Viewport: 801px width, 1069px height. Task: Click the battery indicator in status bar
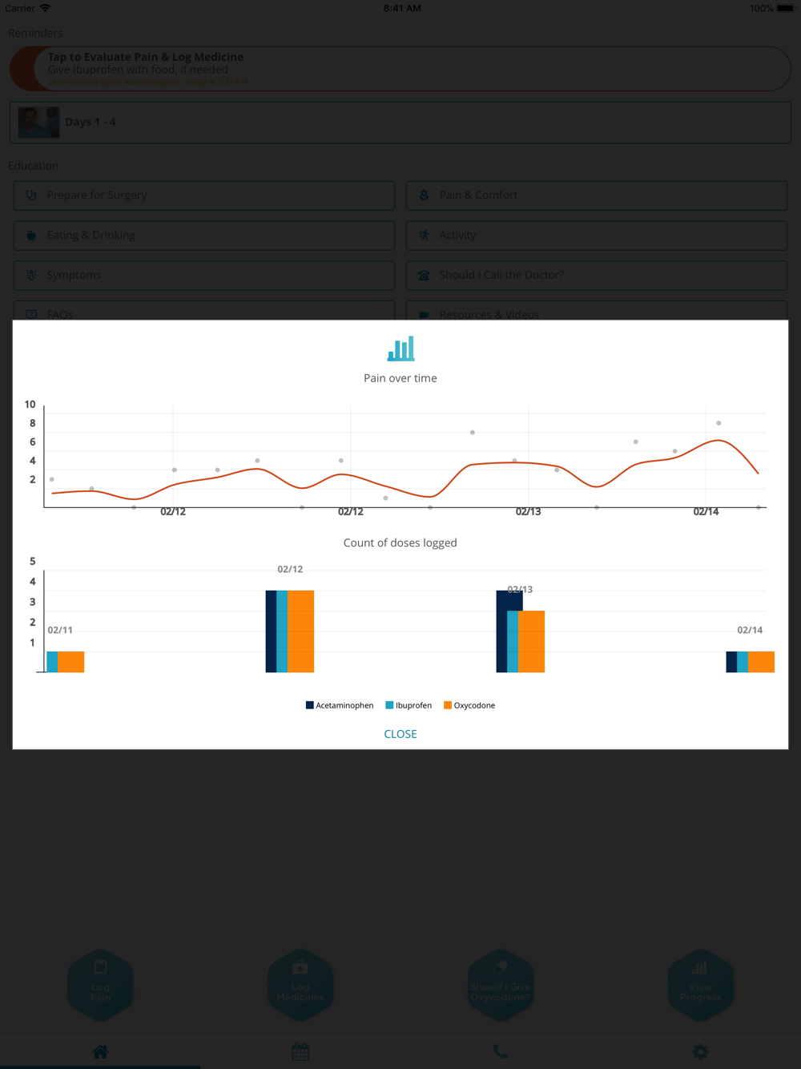(785, 8)
